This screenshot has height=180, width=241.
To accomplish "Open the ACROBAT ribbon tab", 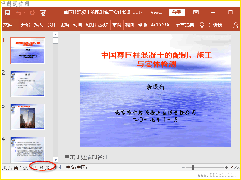I will (x=161, y=25).
